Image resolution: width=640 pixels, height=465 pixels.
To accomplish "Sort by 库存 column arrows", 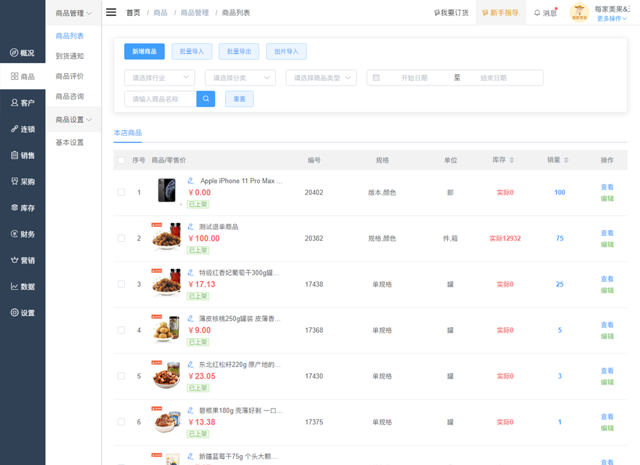I will pos(512,160).
